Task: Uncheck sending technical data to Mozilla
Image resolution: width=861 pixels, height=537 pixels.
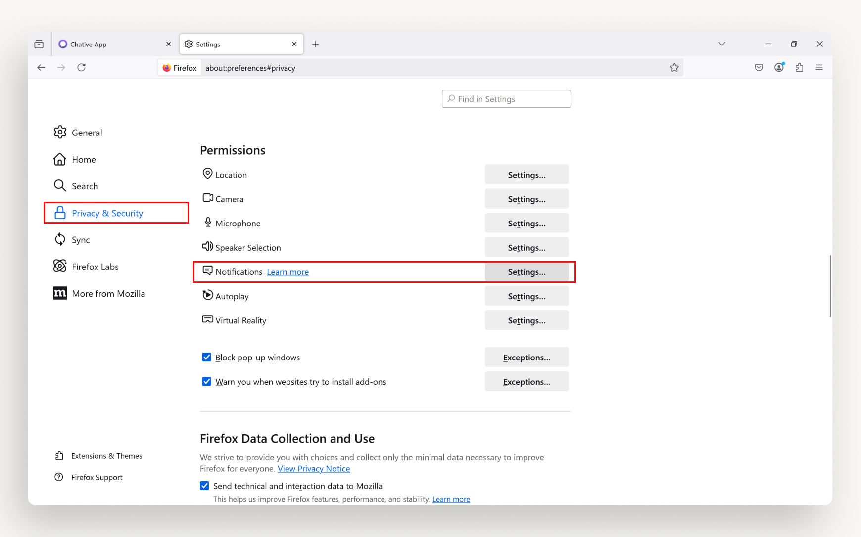Action: [204, 486]
